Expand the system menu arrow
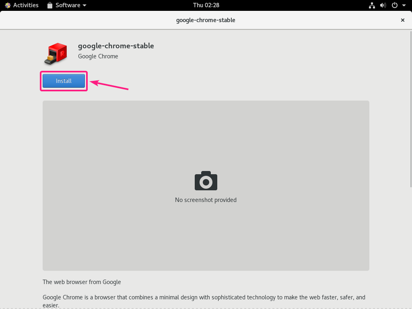Image resolution: width=412 pixels, height=309 pixels. point(404,5)
